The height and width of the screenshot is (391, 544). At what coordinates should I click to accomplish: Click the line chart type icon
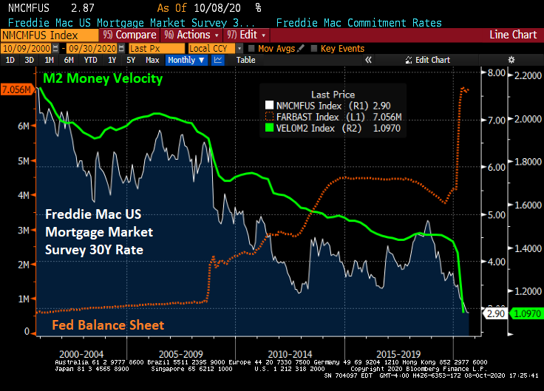tap(218, 60)
